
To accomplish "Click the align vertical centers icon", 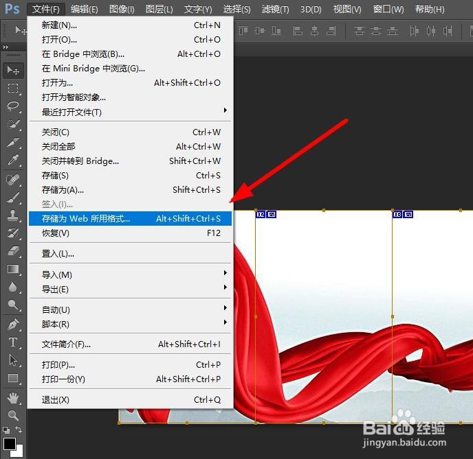I will coord(259,31).
